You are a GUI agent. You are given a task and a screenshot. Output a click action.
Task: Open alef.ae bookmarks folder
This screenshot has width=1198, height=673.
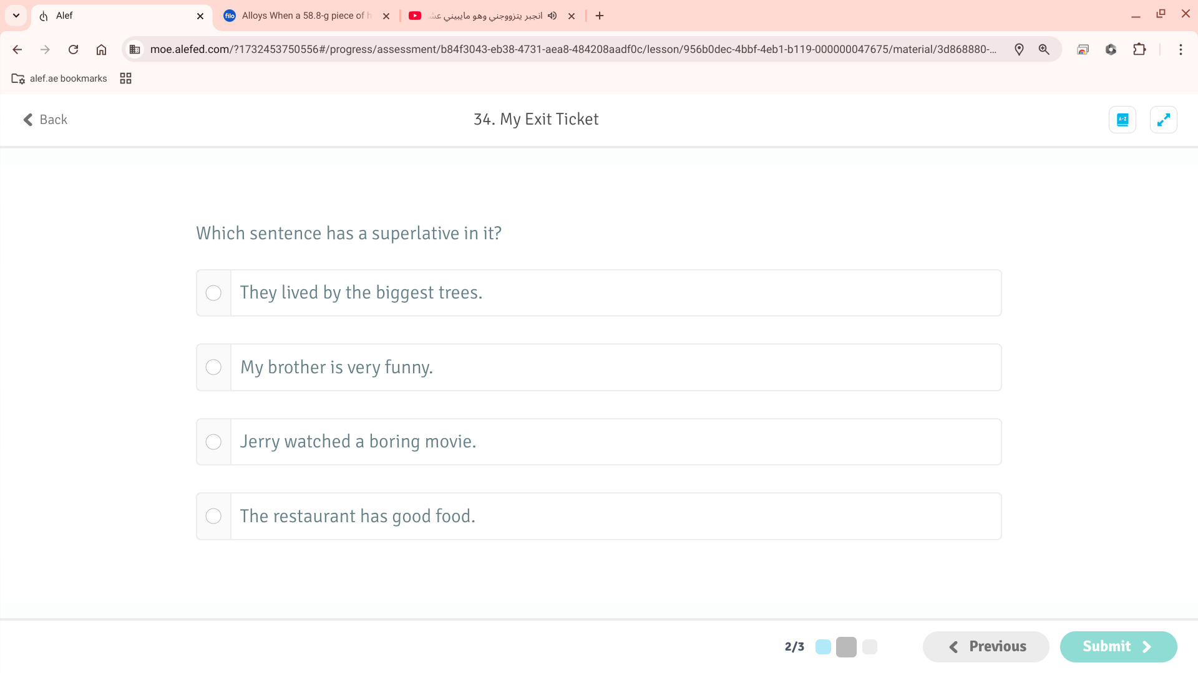tap(59, 79)
